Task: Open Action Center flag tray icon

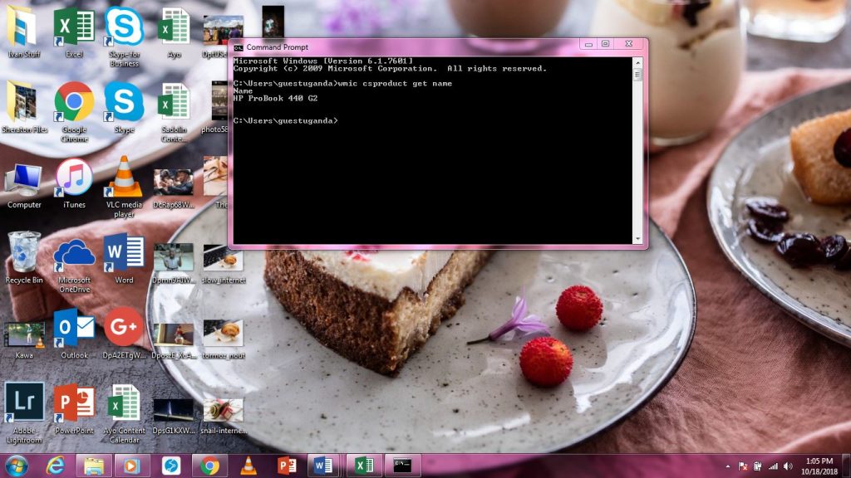Action: coord(743,466)
